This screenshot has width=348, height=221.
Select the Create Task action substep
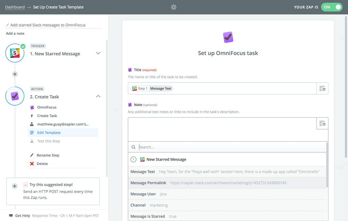click(x=47, y=116)
